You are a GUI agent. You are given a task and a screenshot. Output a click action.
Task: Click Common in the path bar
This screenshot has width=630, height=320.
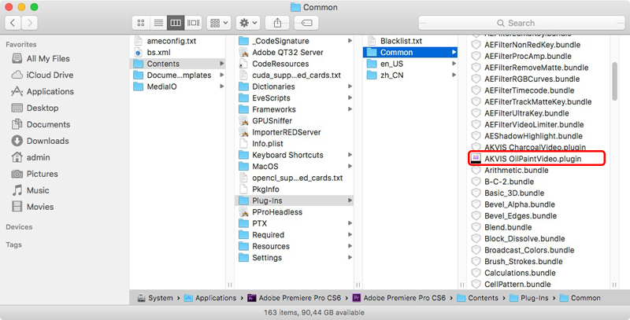tap(580, 298)
